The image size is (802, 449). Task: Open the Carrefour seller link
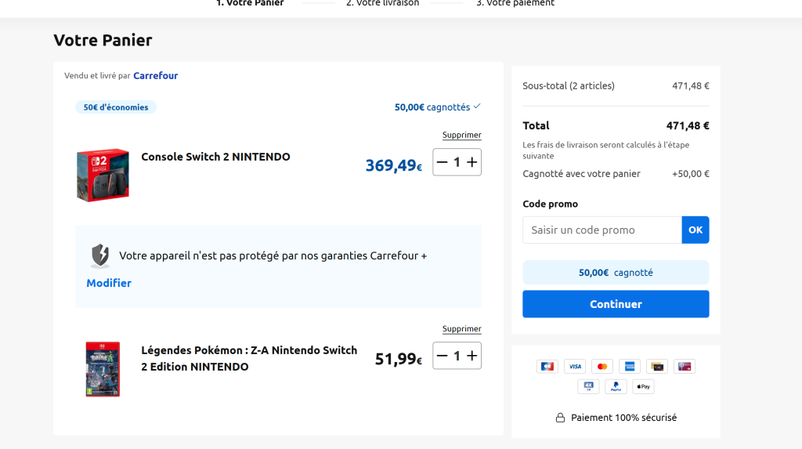[x=155, y=76]
